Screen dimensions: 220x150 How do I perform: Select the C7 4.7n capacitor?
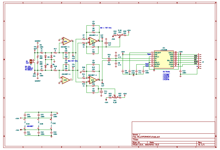click(x=116, y=56)
